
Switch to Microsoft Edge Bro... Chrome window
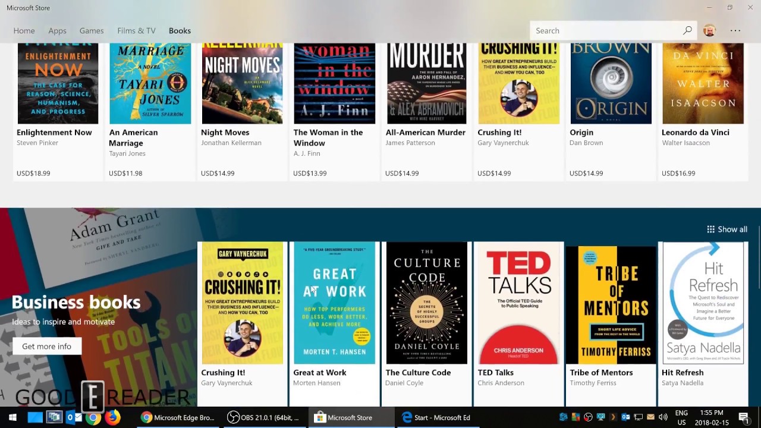177,417
